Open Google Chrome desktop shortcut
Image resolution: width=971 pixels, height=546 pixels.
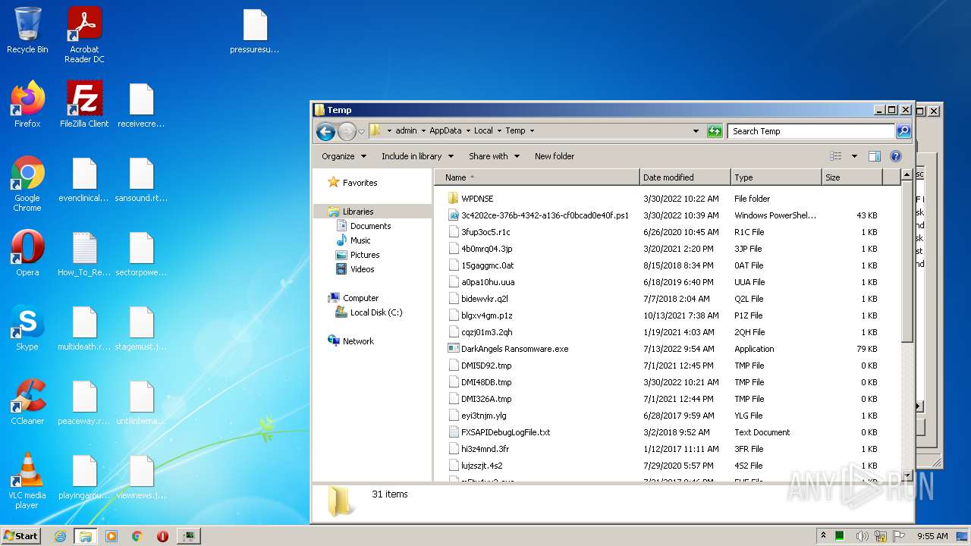(27, 184)
